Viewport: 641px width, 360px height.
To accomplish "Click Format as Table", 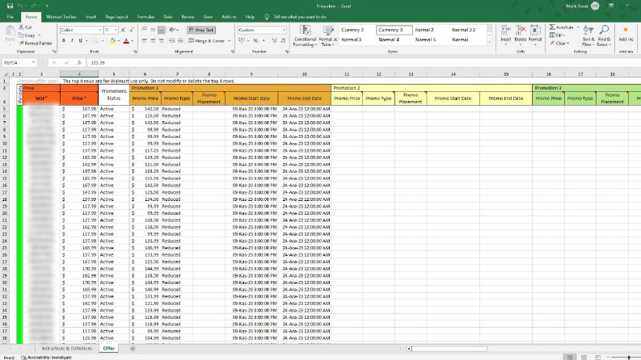I will (328, 36).
